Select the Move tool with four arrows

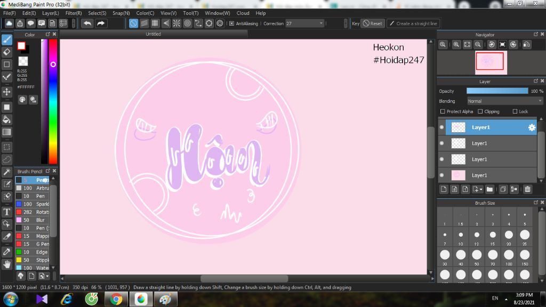tap(7, 92)
